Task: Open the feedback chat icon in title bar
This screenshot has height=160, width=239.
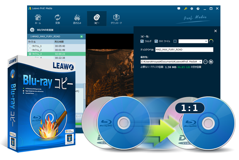Action: (x=179, y=8)
